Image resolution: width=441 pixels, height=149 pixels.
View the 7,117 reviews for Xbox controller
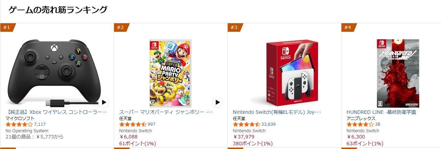[x=40, y=124]
